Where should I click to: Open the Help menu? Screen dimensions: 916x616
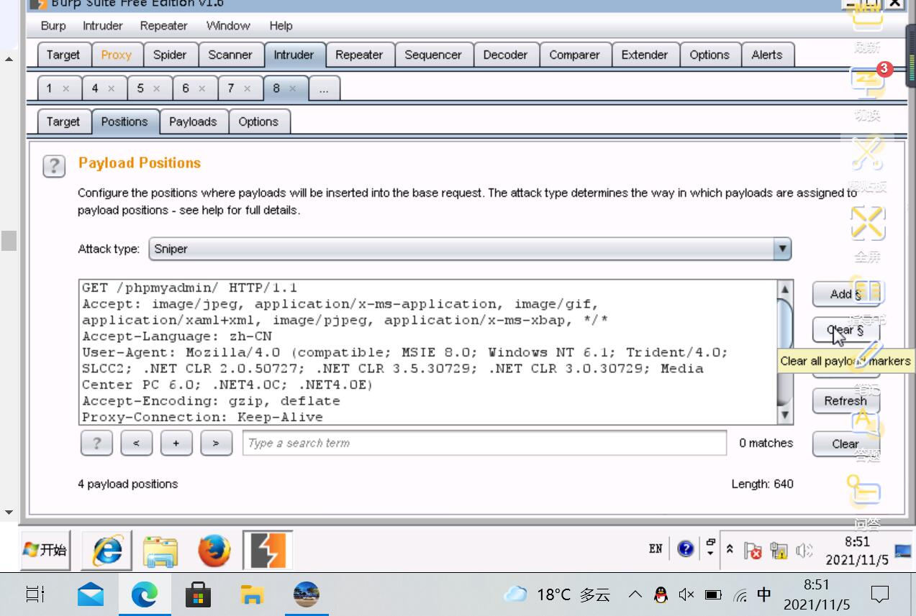[281, 26]
